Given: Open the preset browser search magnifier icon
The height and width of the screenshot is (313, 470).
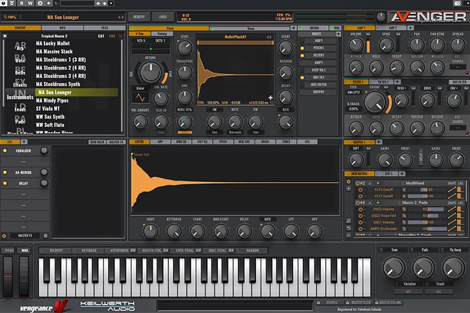Looking at the screenshot, I should pyautogui.click(x=120, y=36).
